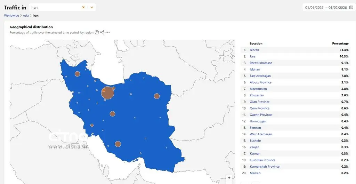Zoom in on the map with plus button
The image size is (356, 184).
229,178
